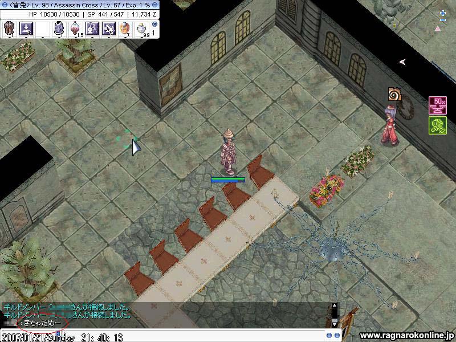The width and height of the screenshot is (456, 342).
Task: Click the spiral emblem above the red-dressed NPC
Action: (394, 94)
